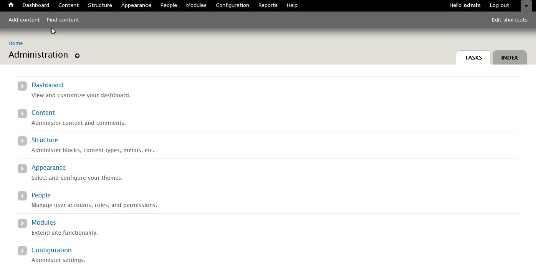The height and width of the screenshot is (265, 536).
Task: Switch to the Index tab
Action: point(510,58)
